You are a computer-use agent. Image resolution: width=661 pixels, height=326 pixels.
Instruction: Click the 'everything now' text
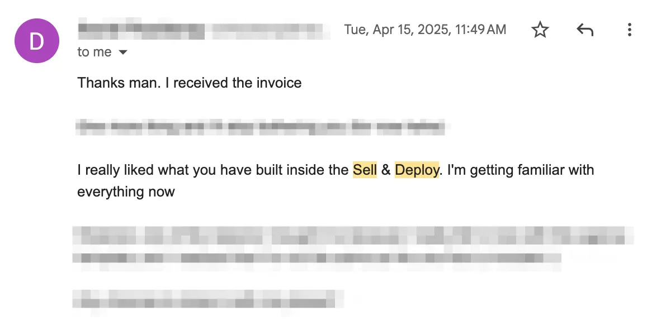pyautogui.click(x=126, y=192)
